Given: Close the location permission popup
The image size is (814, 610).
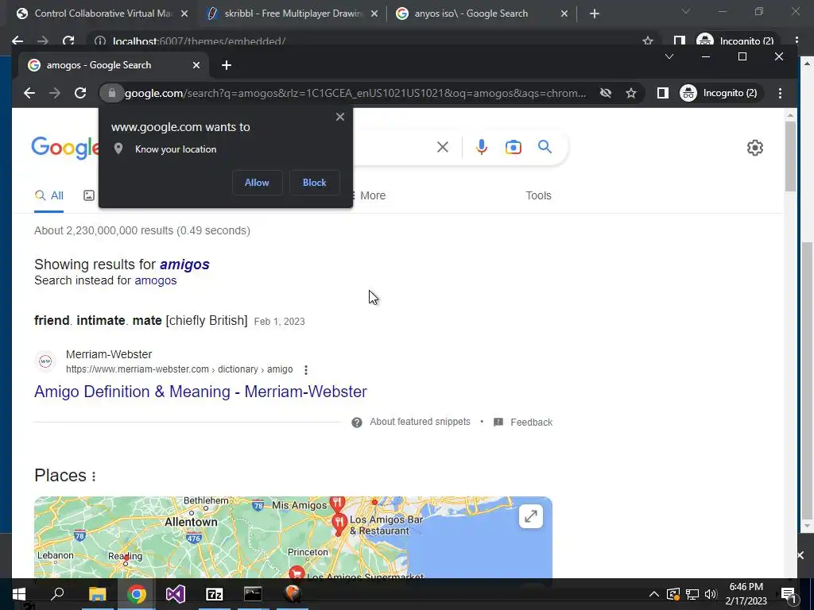Looking at the screenshot, I should pyautogui.click(x=340, y=117).
